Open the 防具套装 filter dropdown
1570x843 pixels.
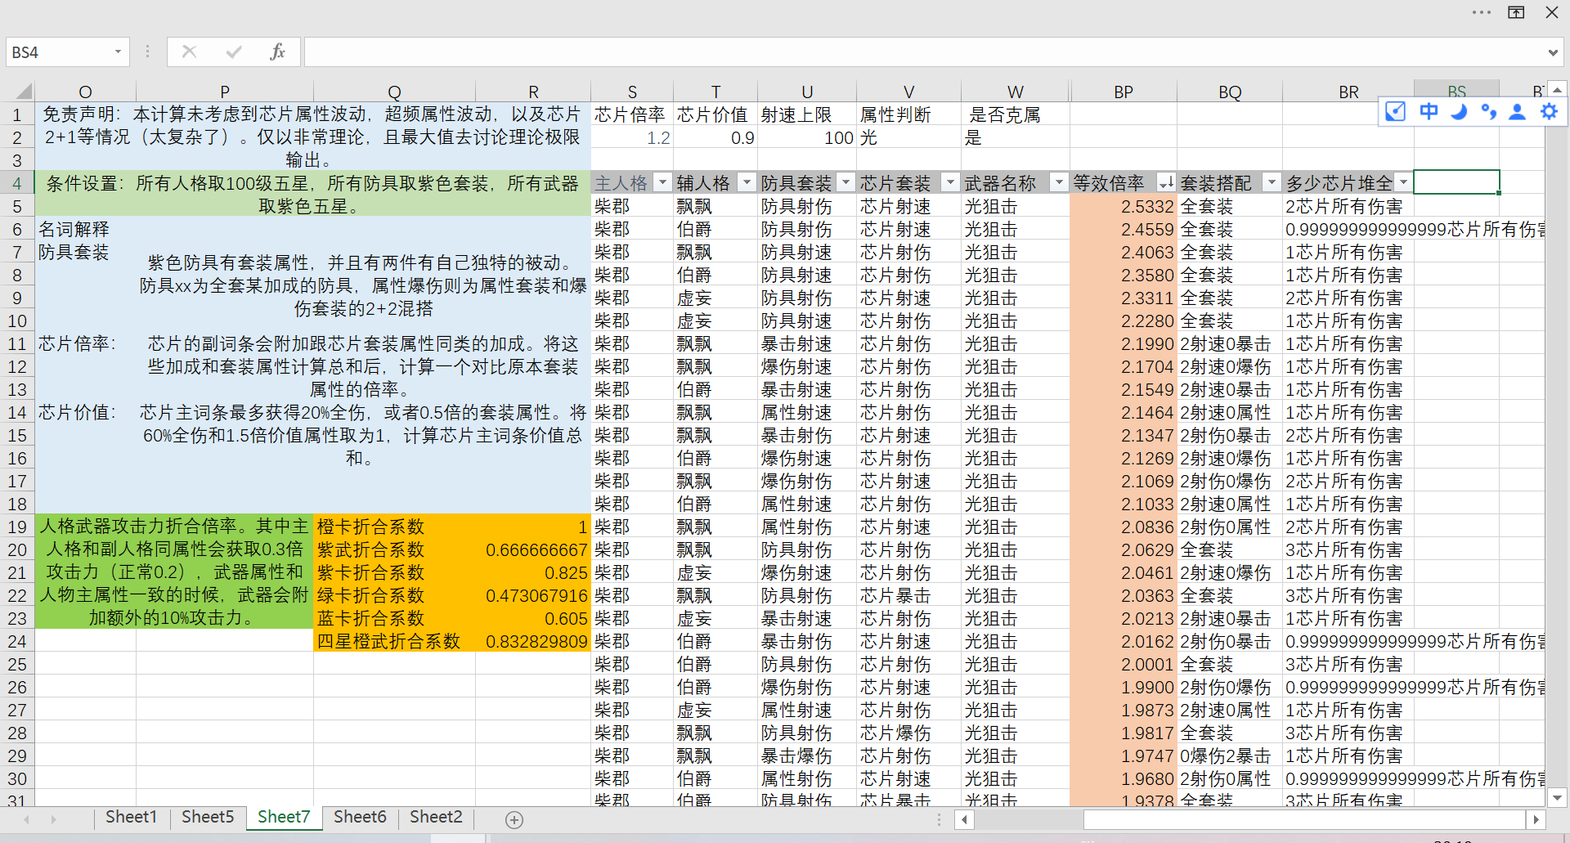[846, 182]
